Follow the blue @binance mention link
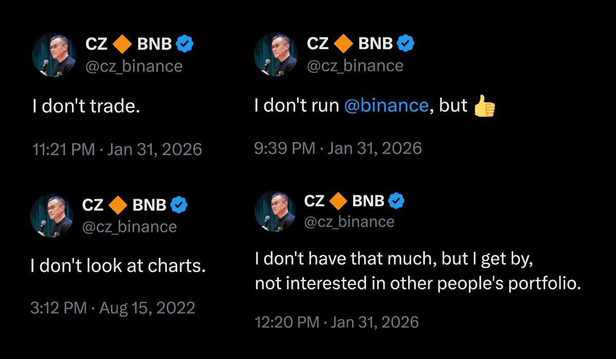This screenshot has width=616, height=359. tap(386, 106)
